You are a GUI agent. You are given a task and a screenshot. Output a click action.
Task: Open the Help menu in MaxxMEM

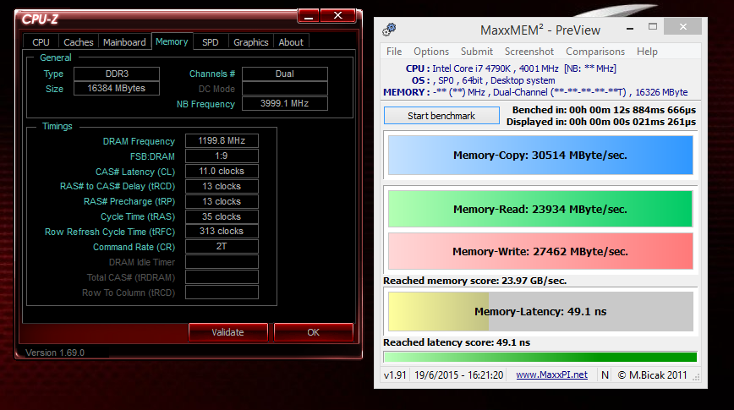pos(647,52)
